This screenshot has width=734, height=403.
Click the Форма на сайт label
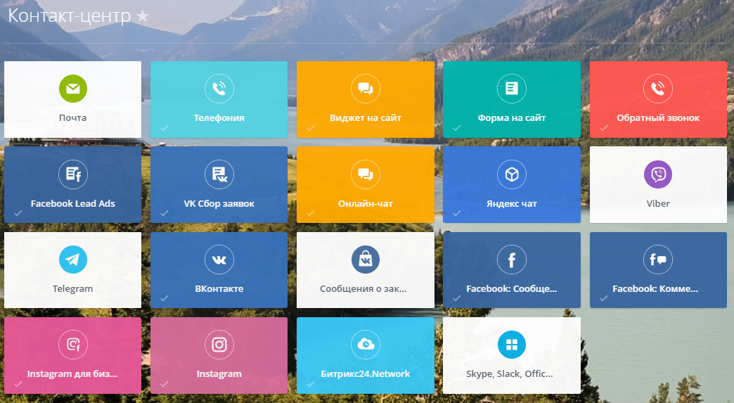coord(512,118)
